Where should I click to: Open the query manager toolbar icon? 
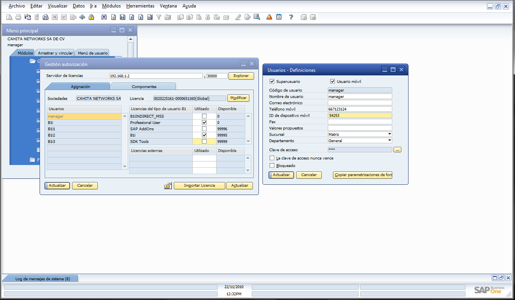click(257, 17)
